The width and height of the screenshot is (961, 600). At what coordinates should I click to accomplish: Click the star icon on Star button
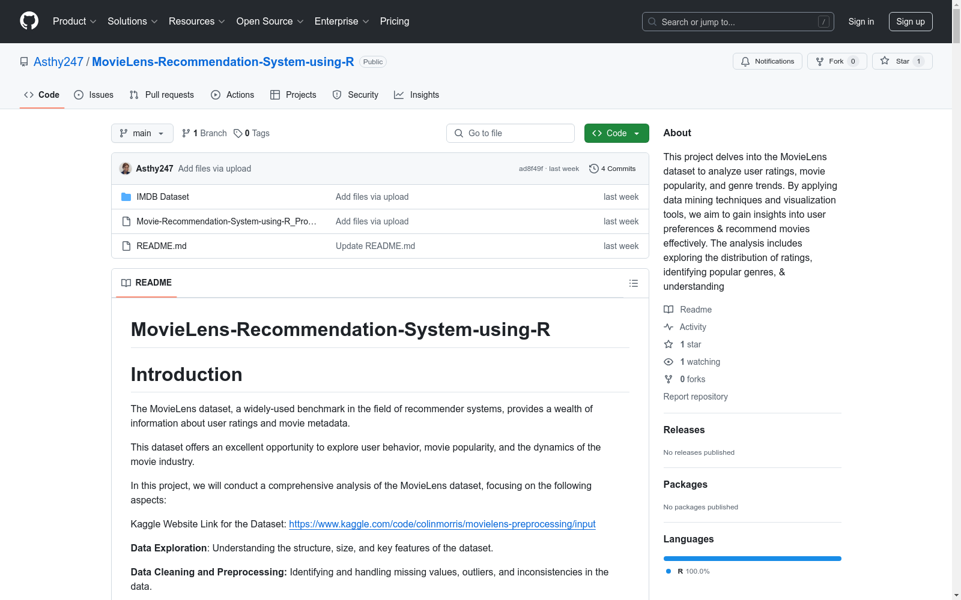point(885,61)
